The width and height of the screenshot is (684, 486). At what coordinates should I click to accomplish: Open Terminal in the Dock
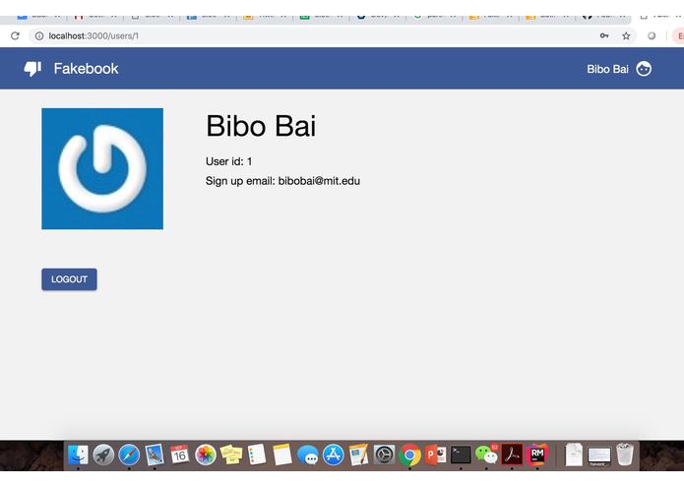pos(461,456)
